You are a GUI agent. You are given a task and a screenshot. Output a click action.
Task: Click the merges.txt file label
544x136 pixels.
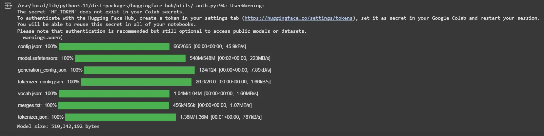pyautogui.click(x=30, y=106)
